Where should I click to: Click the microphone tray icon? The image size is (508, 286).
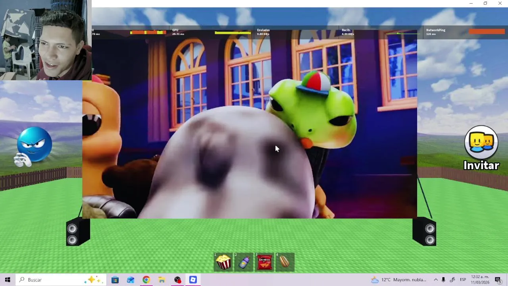coord(443,280)
